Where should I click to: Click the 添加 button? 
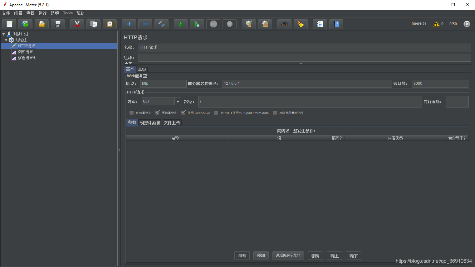(x=261, y=256)
